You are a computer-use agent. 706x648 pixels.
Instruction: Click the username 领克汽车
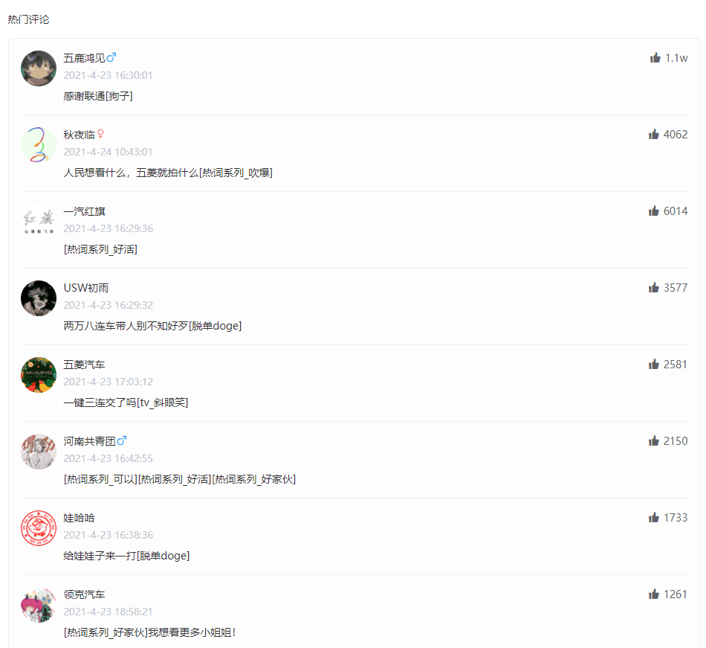84,594
